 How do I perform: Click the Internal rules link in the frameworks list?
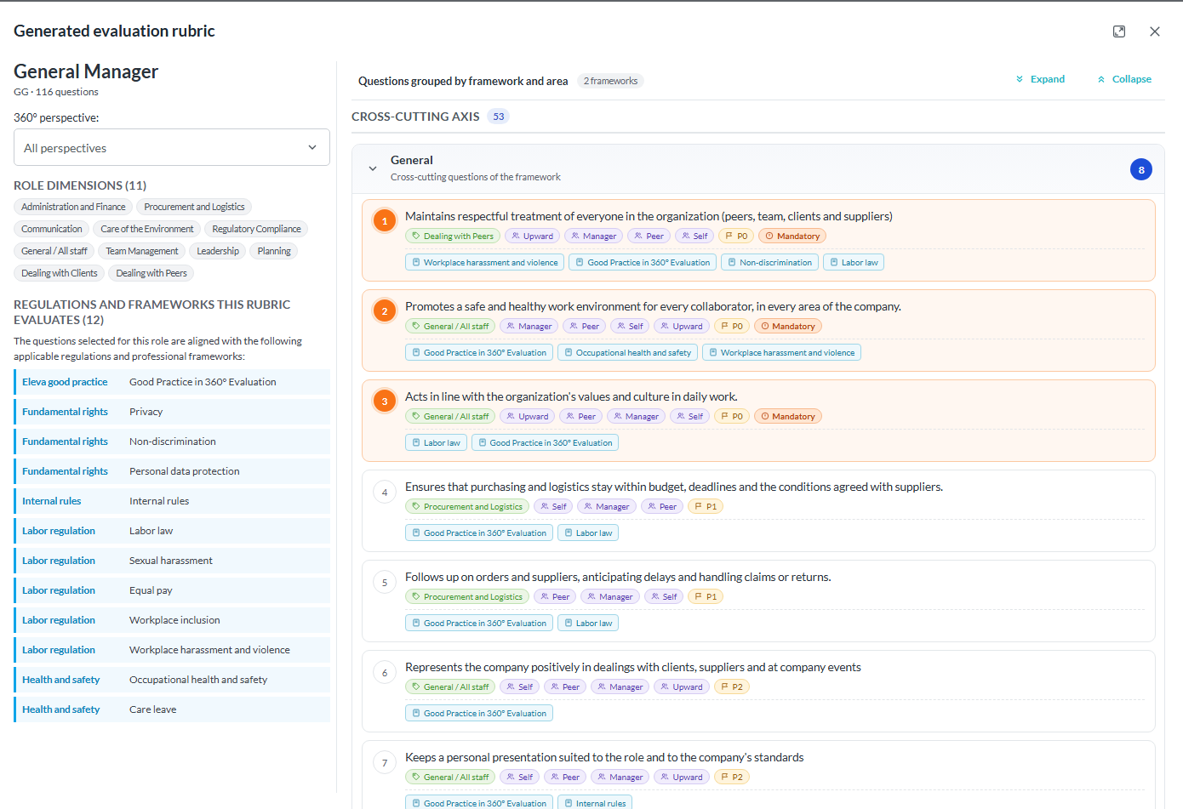click(x=172, y=501)
